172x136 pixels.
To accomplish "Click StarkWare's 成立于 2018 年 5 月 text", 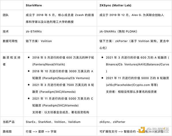I will (x=40, y=15).
